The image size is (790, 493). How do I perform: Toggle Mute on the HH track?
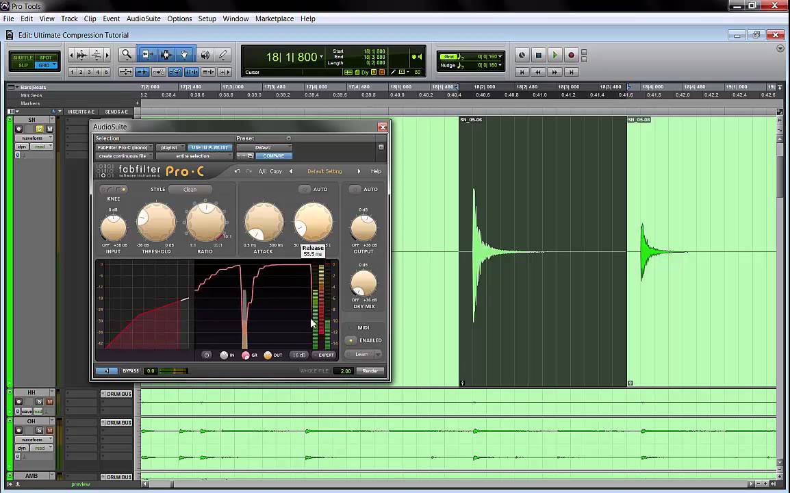[x=49, y=402]
